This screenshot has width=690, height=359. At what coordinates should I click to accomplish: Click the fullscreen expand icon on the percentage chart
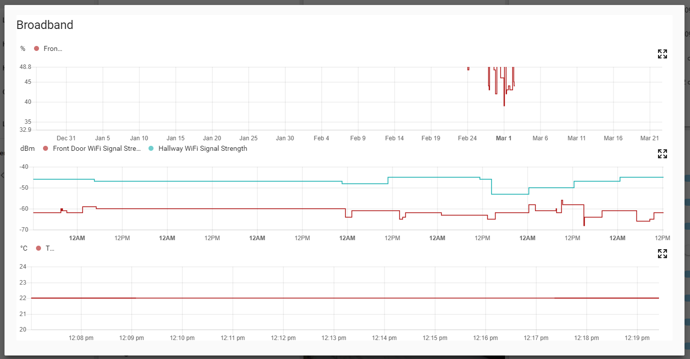pos(662,54)
